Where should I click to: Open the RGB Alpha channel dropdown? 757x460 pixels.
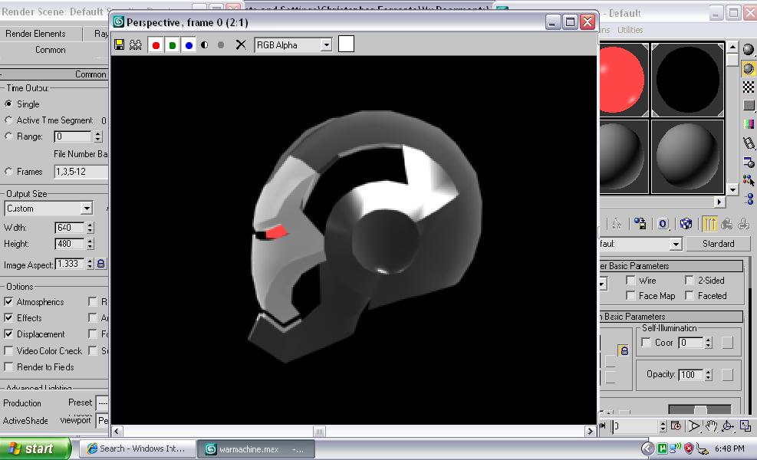pos(327,45)
